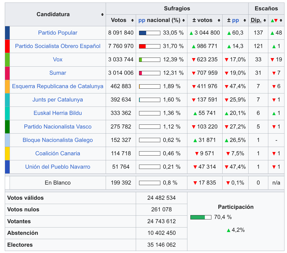Open the Partido Popular link
The width and height of the screenshot is (287, 253).
[x=58, y=33]
